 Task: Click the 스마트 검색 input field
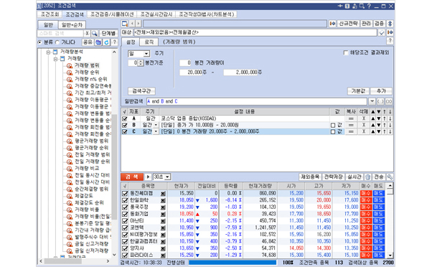(60, 33)
